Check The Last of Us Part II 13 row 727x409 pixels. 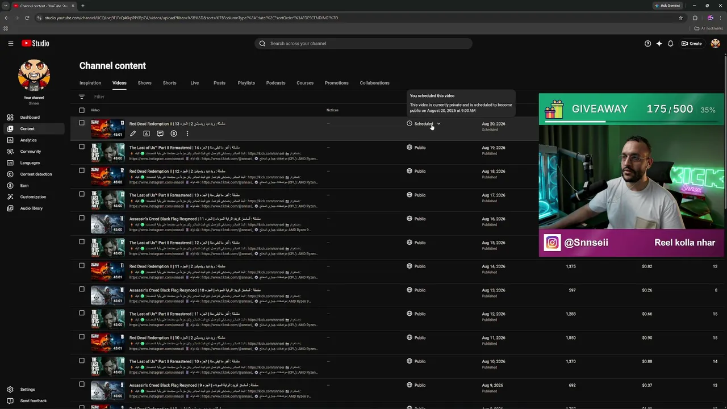click(x=82, y=194)
